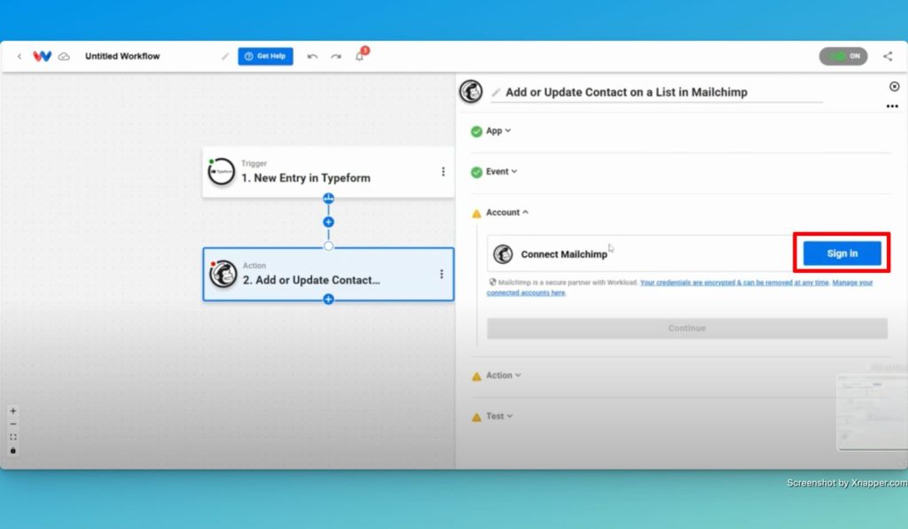
Task: Select the Add or Update Contact action
Action: point(328,275)
